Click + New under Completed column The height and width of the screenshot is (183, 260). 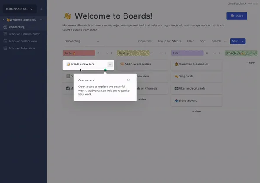click(250, 63)
